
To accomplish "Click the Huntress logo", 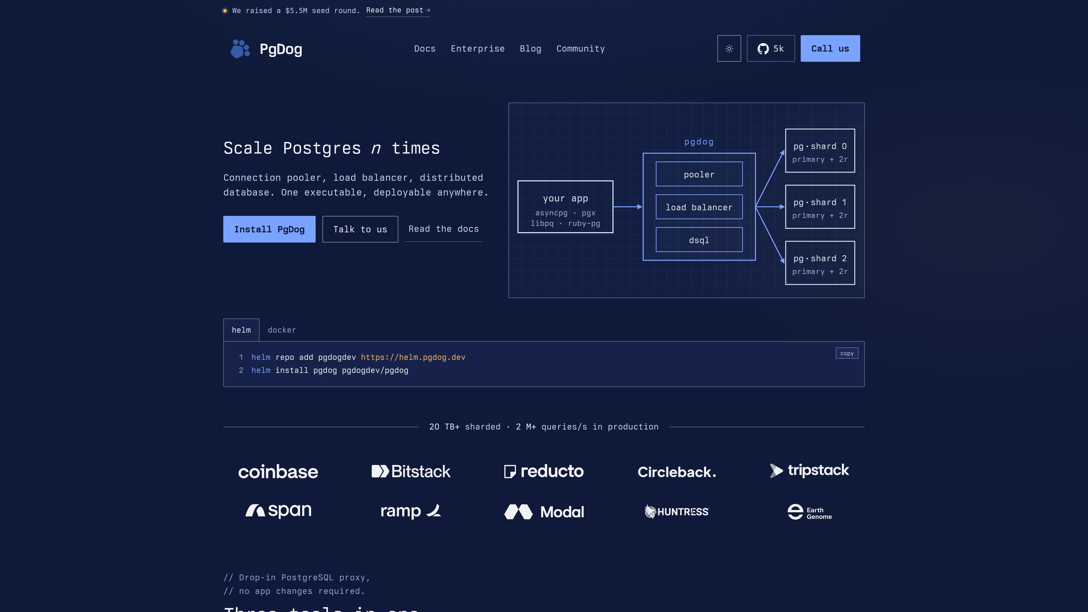I will pyautogui.click(x=677, y=512).
